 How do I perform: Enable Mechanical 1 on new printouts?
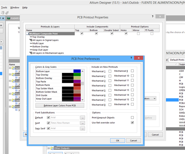(110, 71)
